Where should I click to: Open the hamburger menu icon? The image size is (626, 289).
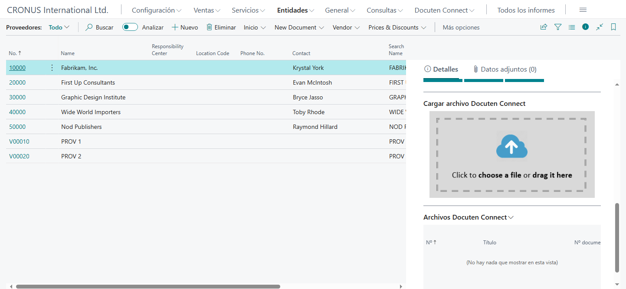pyautogui.click(x=583, y=10)
